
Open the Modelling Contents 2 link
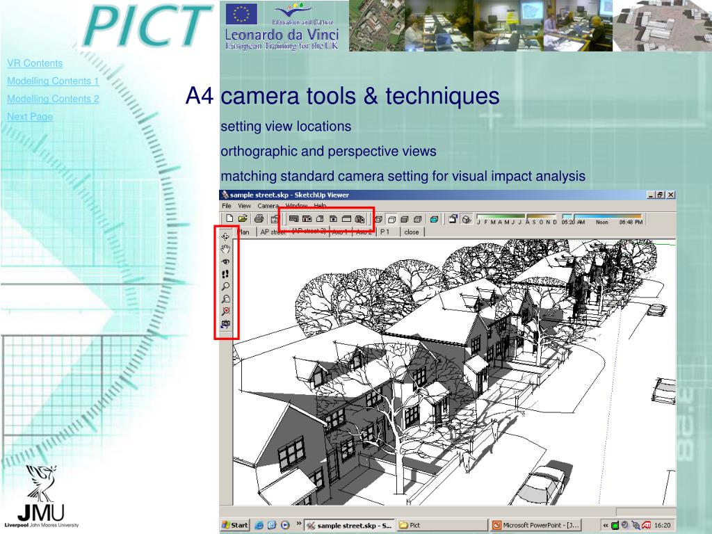pyautogui.click(x=53, y=99)
